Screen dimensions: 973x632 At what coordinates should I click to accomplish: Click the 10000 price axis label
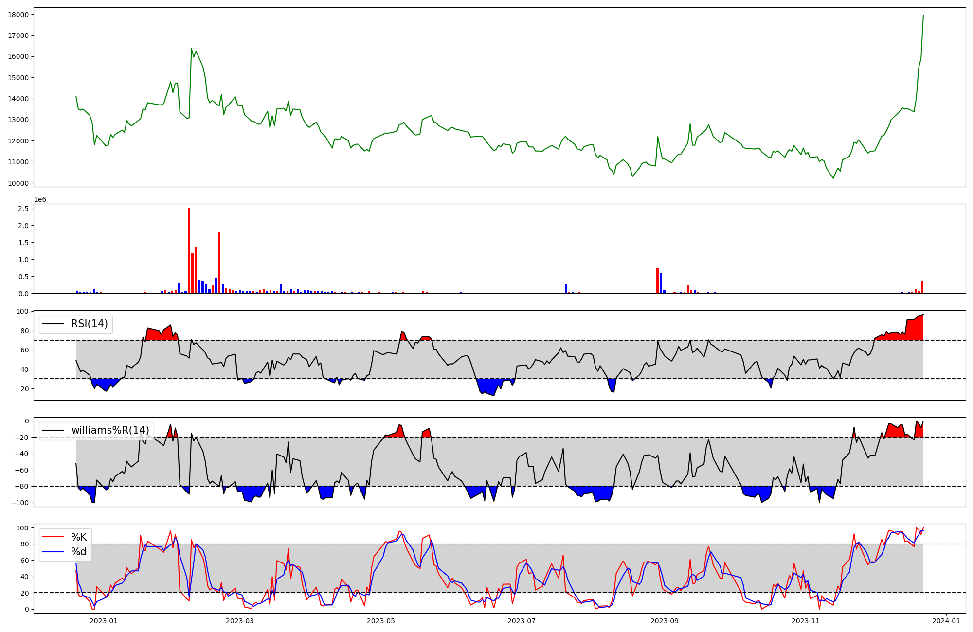pos(18,183)
